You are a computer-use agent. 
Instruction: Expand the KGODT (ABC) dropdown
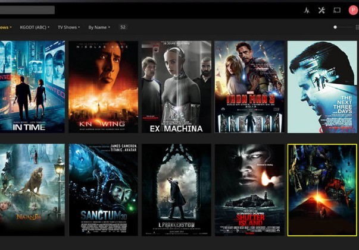pyautogui.click(x=35, y=27)
